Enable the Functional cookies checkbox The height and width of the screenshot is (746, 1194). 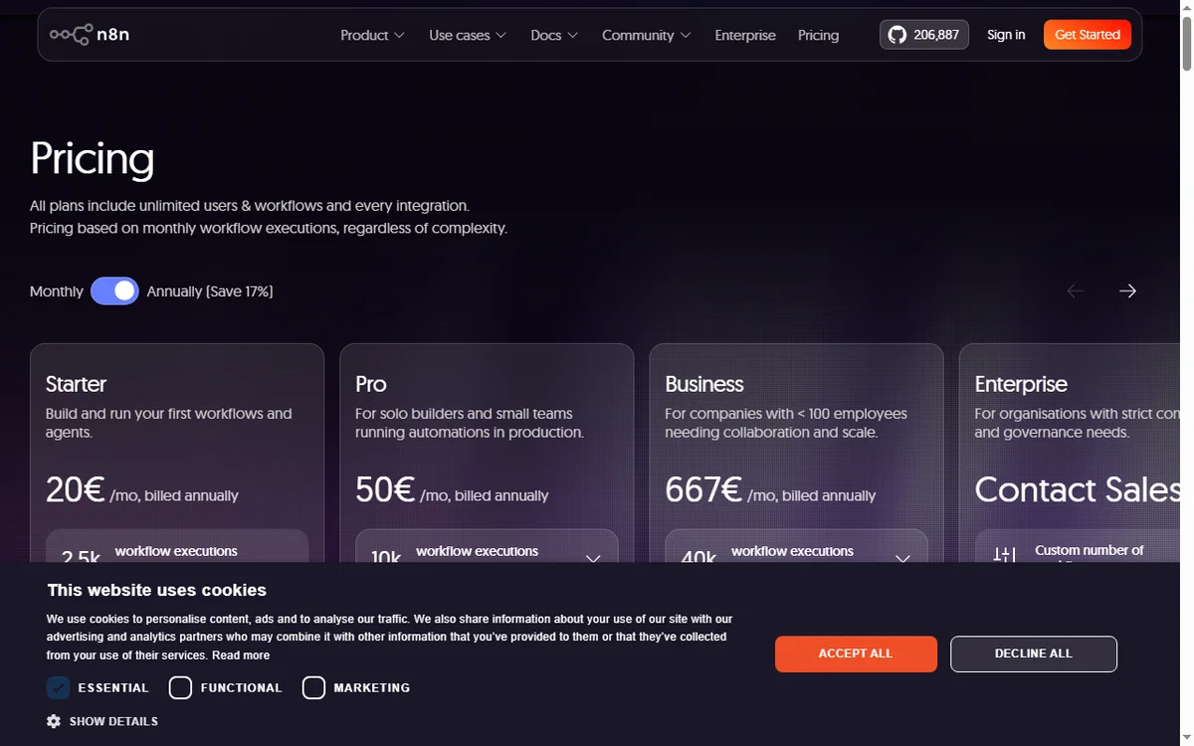(180, 687)
